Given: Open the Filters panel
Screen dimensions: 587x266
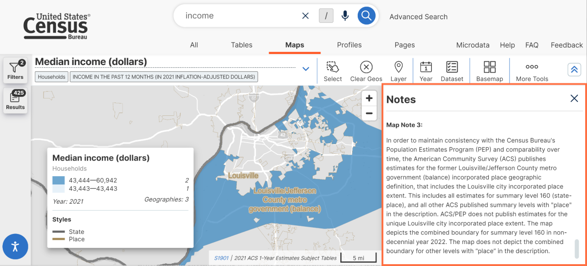Looking at the screenshot, I should click(x=15, y=70).
